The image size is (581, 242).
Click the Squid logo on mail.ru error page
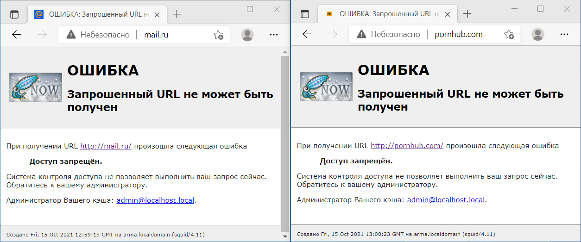click(x=36, y=87)
